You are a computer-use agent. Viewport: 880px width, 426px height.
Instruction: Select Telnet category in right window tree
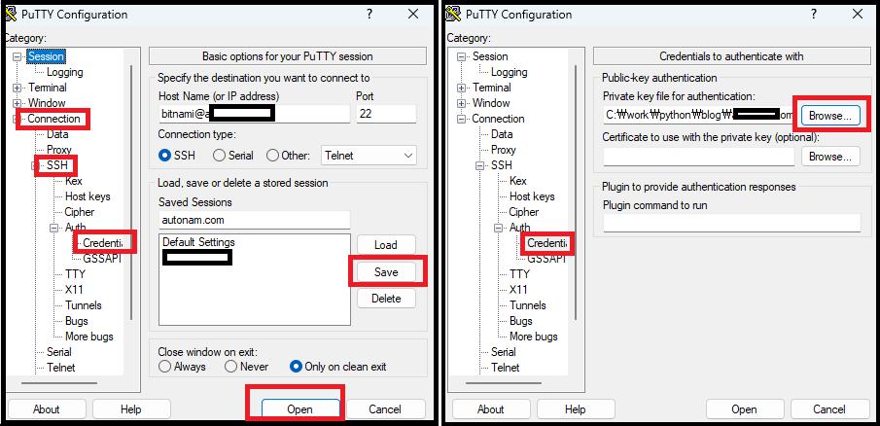pyautogui.click(x=505, y=368)
